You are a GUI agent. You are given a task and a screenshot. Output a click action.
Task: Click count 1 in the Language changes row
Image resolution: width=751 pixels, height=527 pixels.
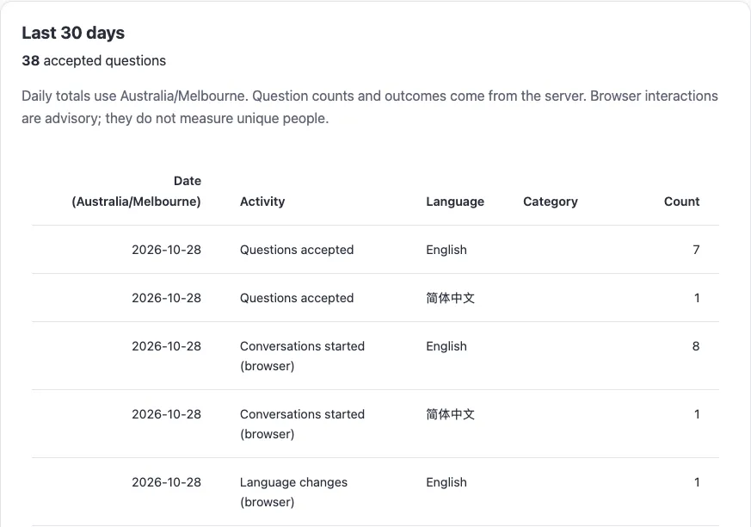click(697, 482)
